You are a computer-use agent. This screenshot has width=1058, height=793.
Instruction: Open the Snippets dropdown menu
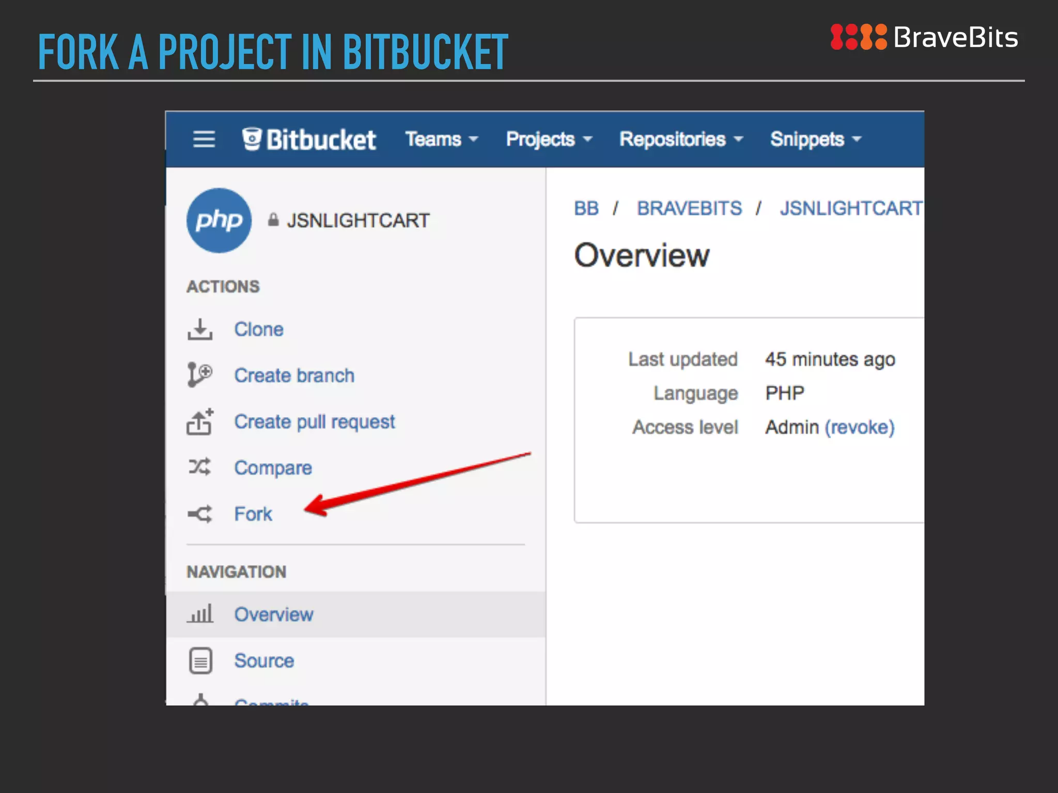click(815, 139)
